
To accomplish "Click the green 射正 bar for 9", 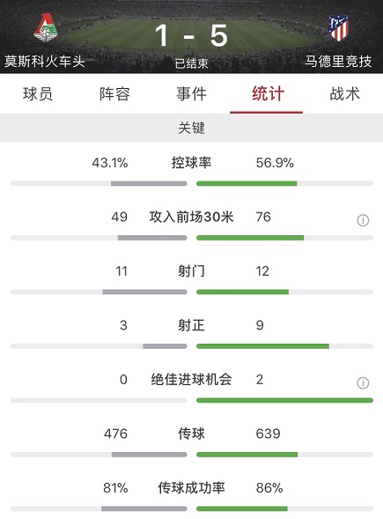I will [263, 346].
